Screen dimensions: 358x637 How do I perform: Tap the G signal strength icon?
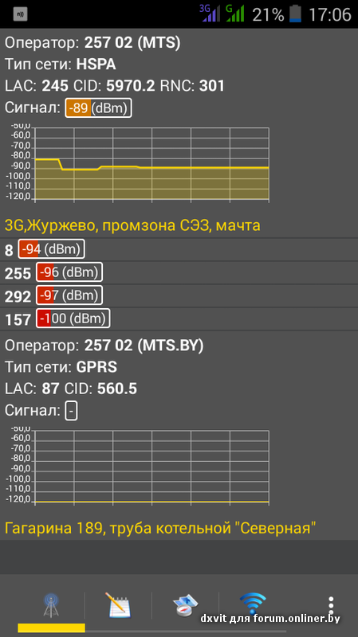235,14
